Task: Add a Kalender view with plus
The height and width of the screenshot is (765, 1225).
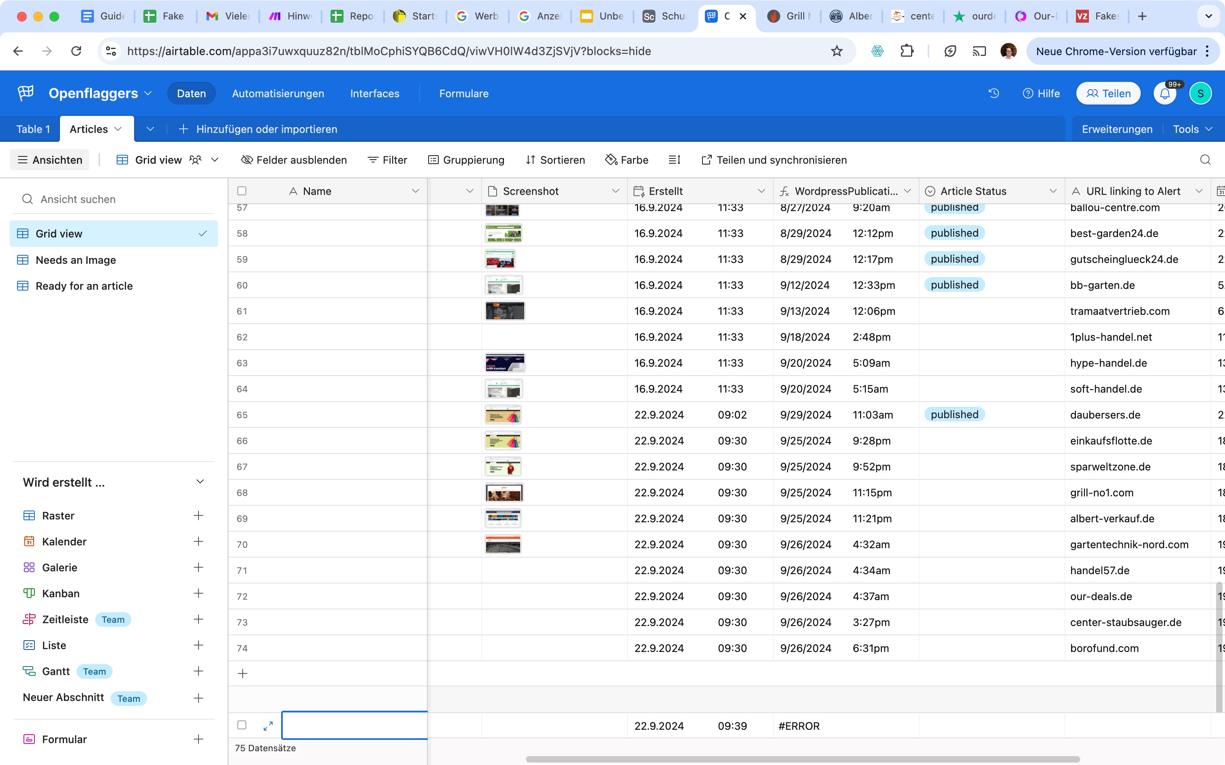Action: click(x=198, y=541)
